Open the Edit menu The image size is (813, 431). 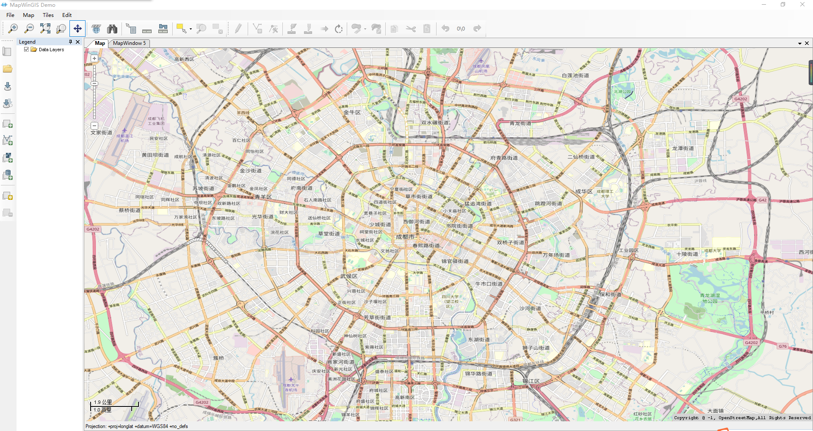pos(67,15)
